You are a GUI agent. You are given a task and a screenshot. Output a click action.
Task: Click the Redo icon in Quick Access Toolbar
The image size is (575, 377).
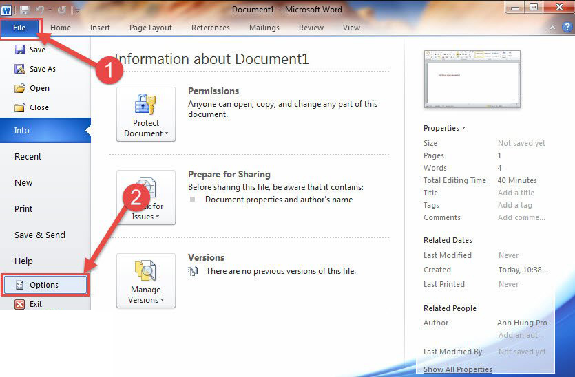click(61, 10)
